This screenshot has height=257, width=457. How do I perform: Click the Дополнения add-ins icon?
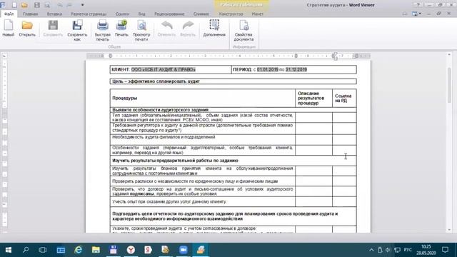pyautogui.click(x=214, y=26)
